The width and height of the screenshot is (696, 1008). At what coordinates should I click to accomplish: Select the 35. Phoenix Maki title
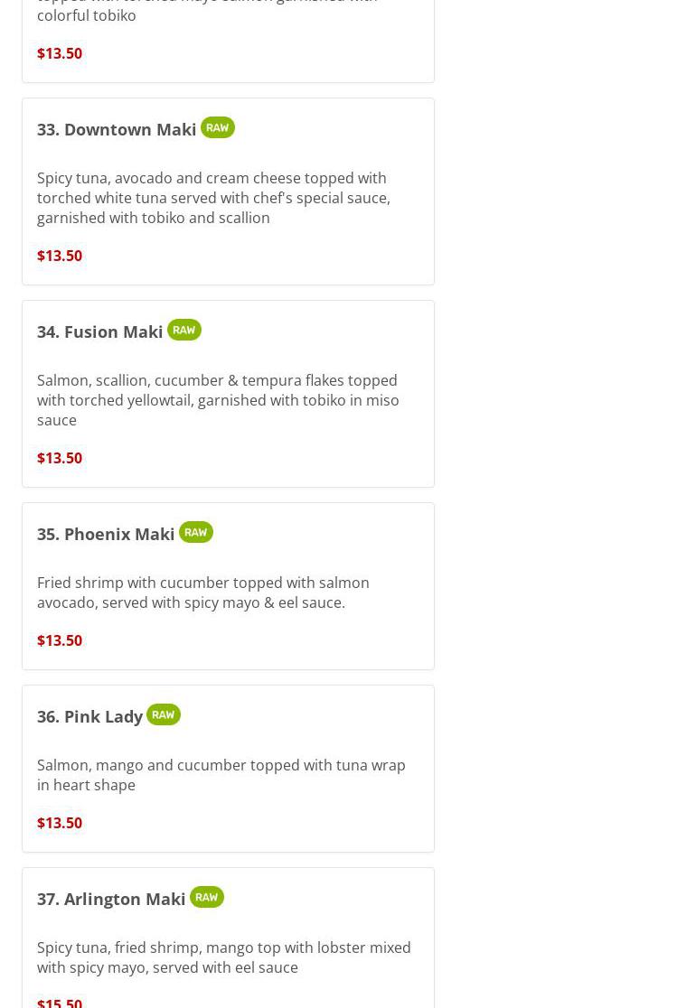(106, 534)
